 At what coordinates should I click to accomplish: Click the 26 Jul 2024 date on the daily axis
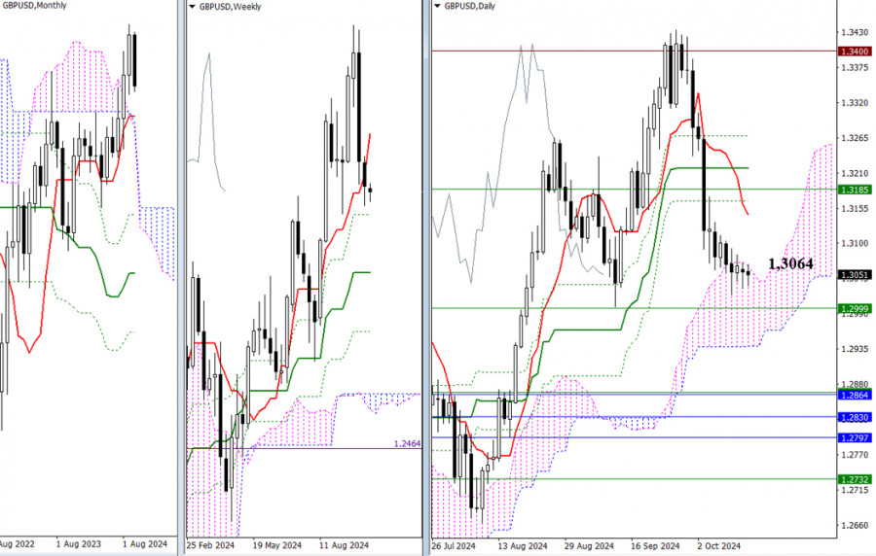click(x=453, y=545)
